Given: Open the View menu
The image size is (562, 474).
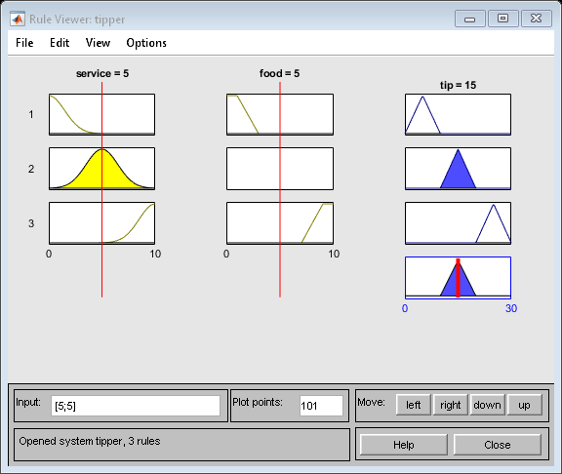Looking at the screenshot, I should (98, 43).
